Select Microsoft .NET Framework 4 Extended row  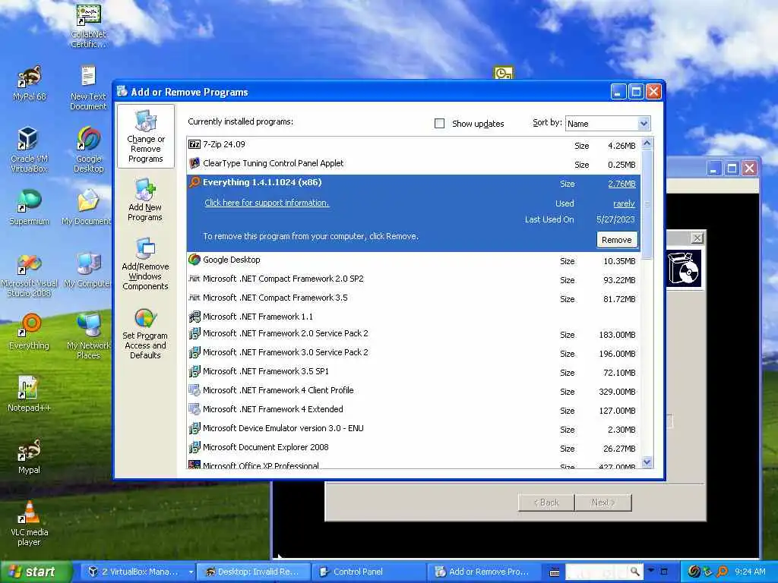(x=413, y=409)
